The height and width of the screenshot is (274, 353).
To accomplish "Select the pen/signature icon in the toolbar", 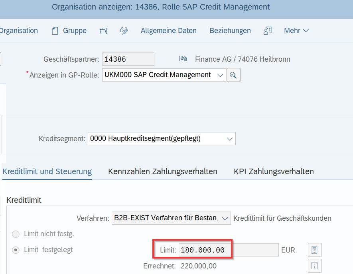I will tap(124, 30).
